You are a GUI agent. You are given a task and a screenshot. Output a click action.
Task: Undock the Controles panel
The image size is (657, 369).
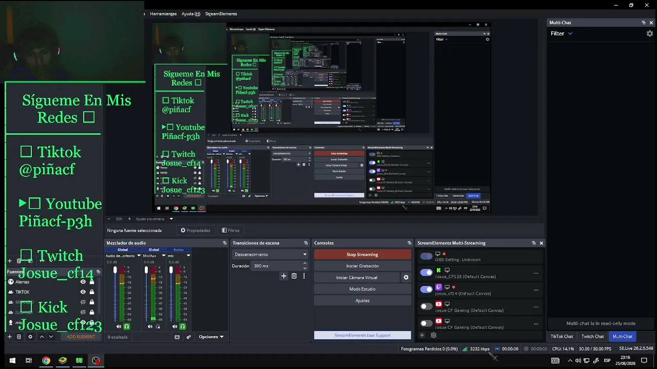point(409,243)
